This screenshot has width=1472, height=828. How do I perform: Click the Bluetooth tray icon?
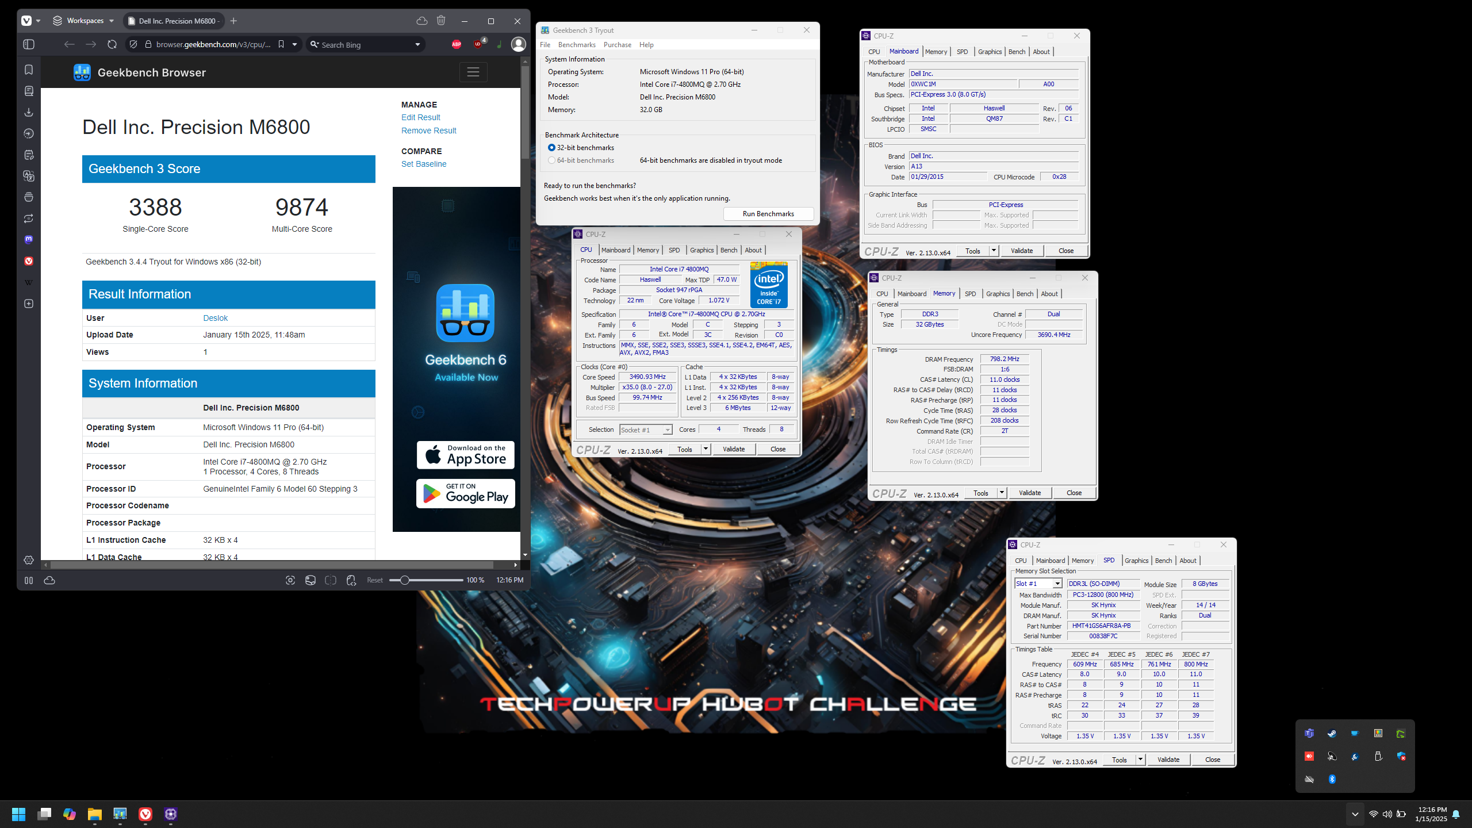click(x=1332, y=779)
